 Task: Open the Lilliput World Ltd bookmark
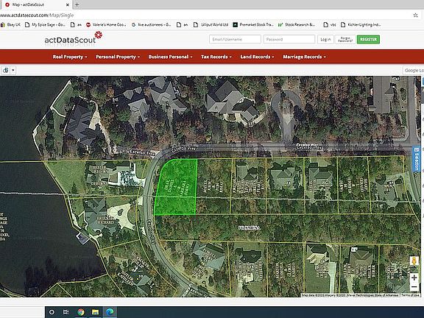211,24
